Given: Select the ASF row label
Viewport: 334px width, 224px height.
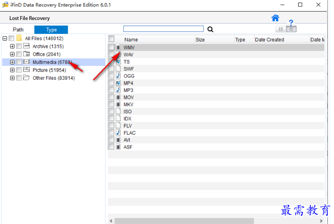Looking at the screenshot, I should (128, 147).
